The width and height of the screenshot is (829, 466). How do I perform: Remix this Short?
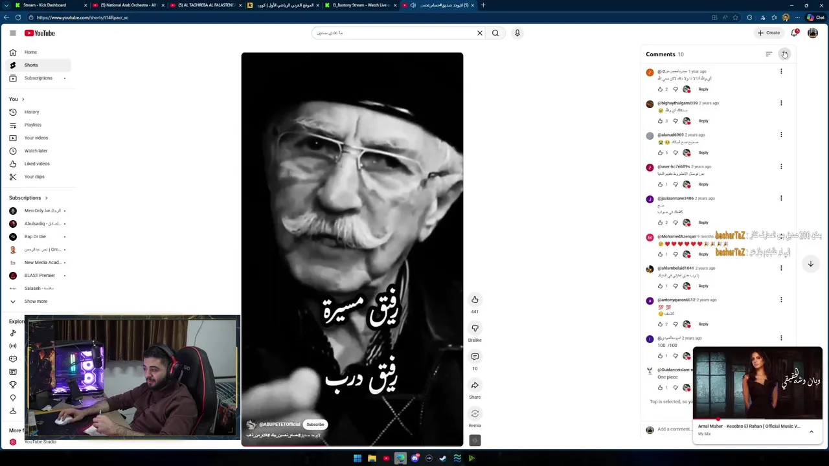[x=475, y=414]
